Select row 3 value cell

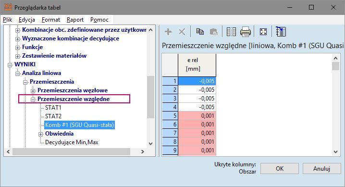(x=197, y=99)
